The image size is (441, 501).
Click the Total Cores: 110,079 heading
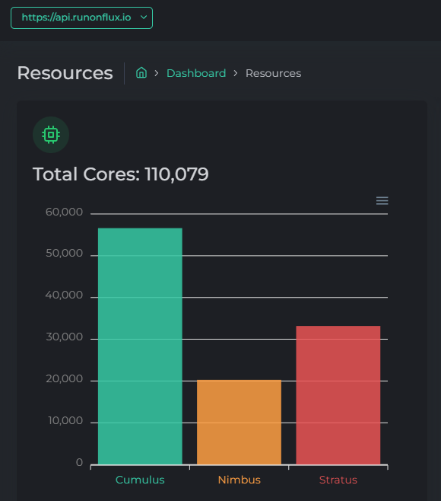tap(121, 174)
